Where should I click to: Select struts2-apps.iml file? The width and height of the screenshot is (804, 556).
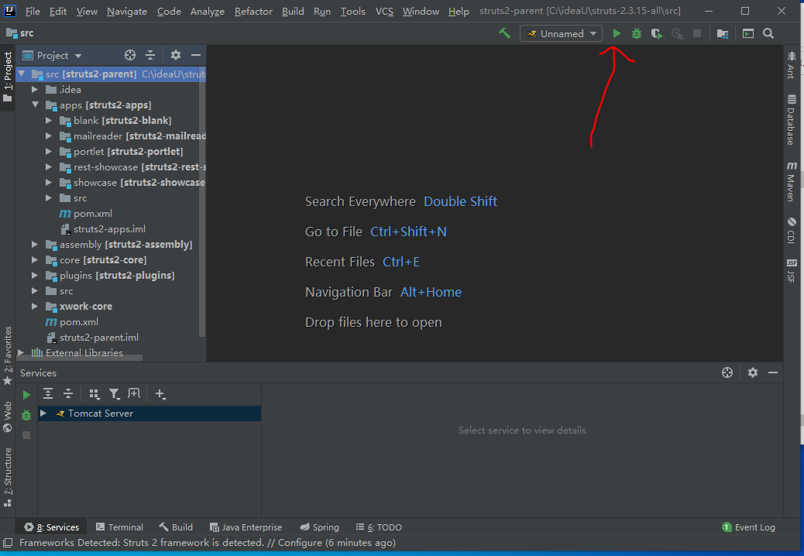point(109,229)
